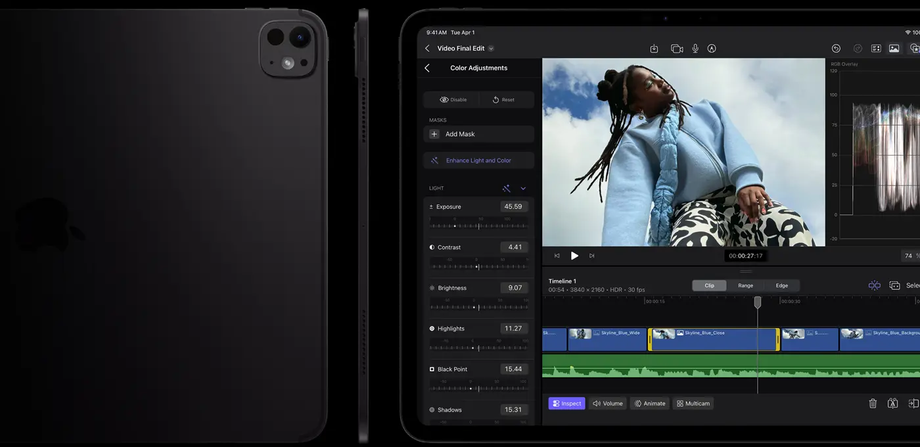This screenshot has width=920, height=447.
Task: Open Video Final Edit project dropdown
Action: tap(491, 49)
